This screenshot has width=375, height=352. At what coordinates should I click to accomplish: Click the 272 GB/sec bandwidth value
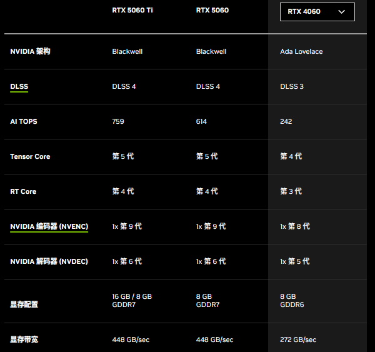coord(298,339)
